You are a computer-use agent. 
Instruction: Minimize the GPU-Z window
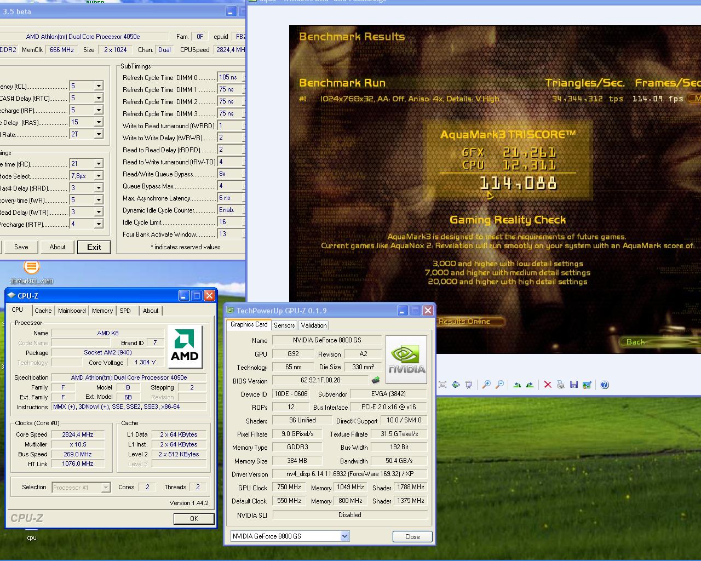403,311
